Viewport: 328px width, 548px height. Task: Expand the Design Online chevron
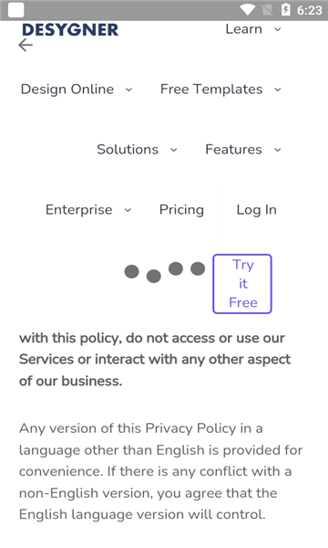pyautogui.click(x=129, y=90)
